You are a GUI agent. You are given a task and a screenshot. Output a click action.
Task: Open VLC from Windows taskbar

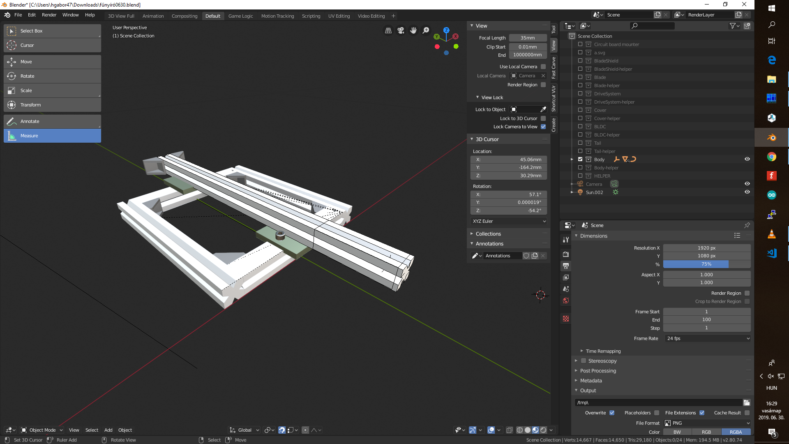[771, 234]
